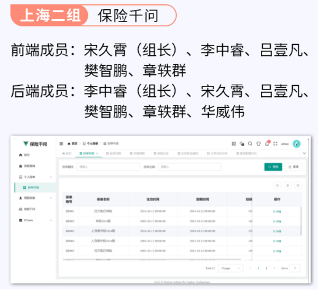
Task: Click the BD001 policy number cell
Action: point(70,212)
